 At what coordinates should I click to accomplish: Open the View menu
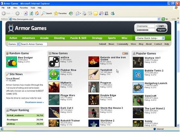point(15,8)
